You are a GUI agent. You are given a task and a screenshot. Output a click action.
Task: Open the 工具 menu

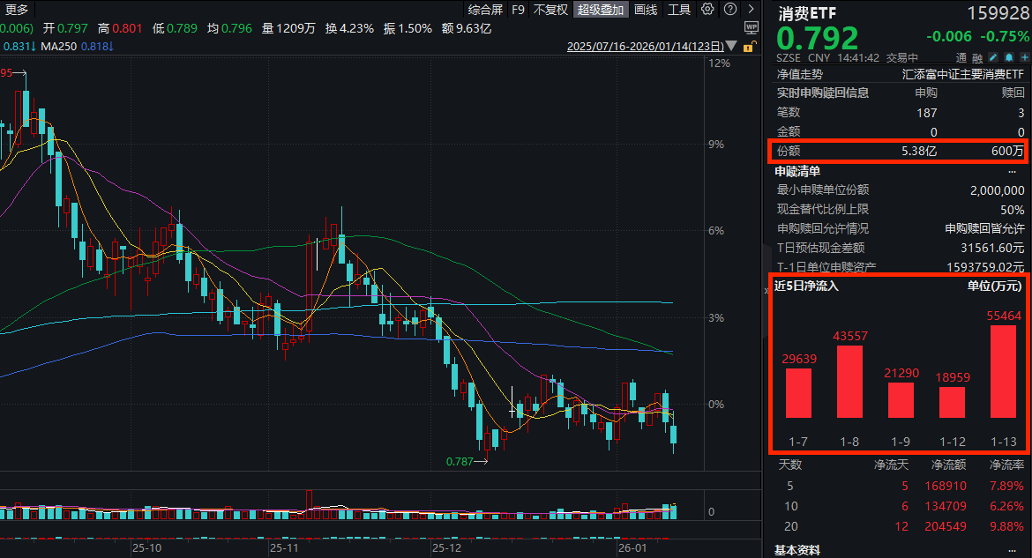(680, 10)
